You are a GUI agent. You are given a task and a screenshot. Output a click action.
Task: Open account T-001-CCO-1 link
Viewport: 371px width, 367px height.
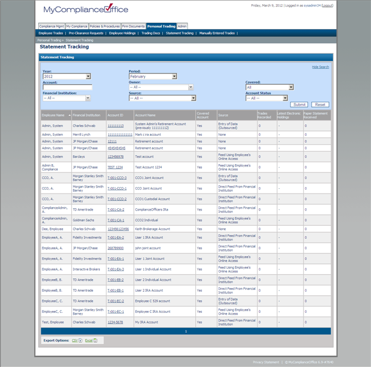(x=117, y=189)
